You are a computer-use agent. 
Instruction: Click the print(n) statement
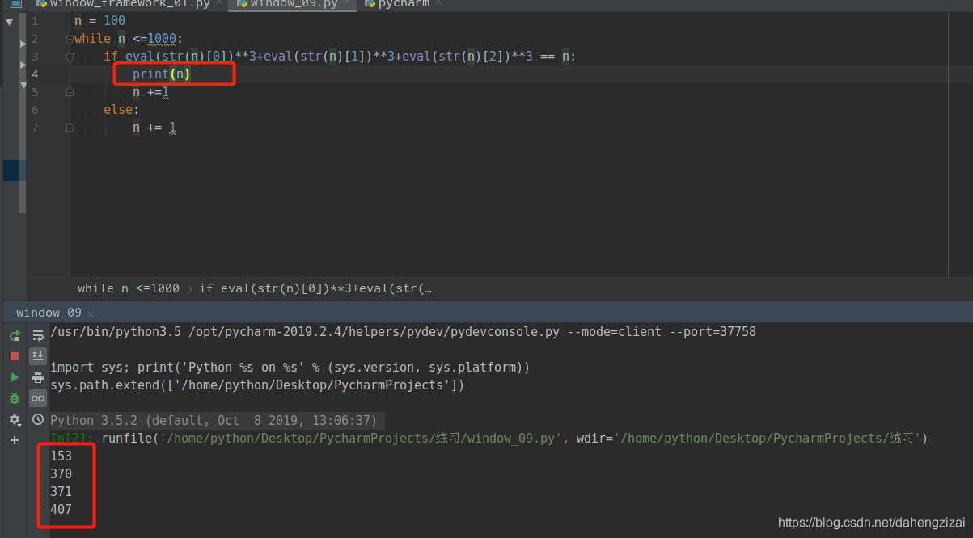pyautogui.click(x=162, y=74)
